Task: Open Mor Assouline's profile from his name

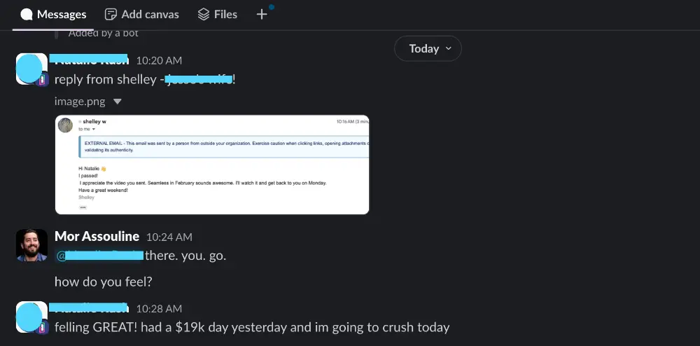Action: pos(97,237)
